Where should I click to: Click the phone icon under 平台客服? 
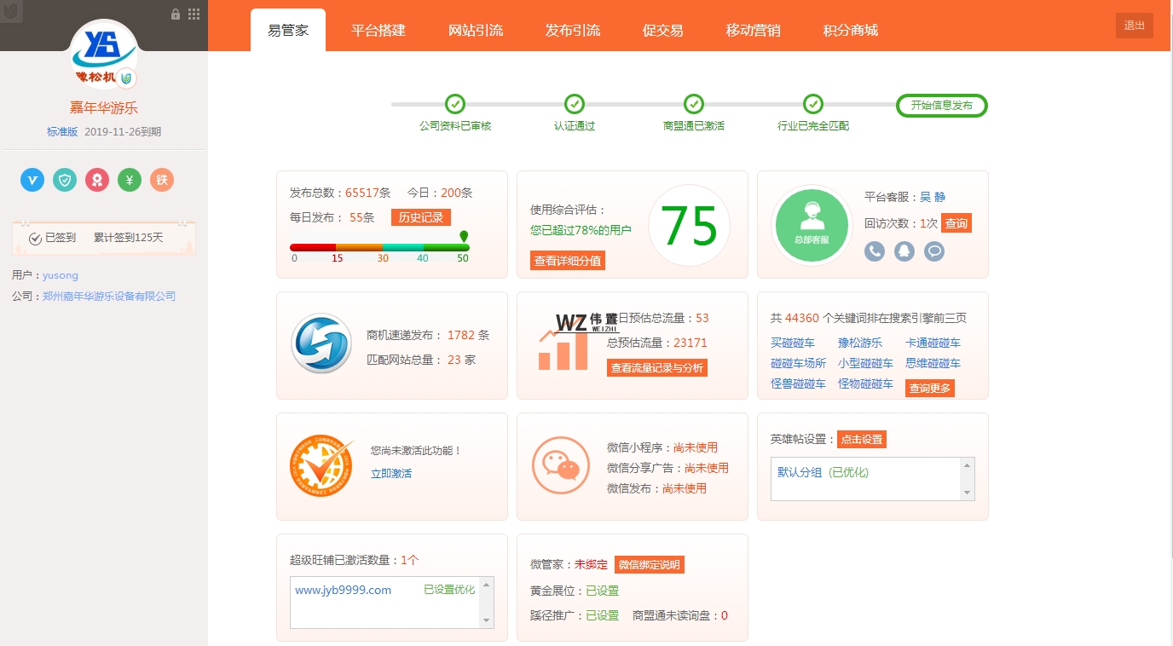tap(875, 251)
